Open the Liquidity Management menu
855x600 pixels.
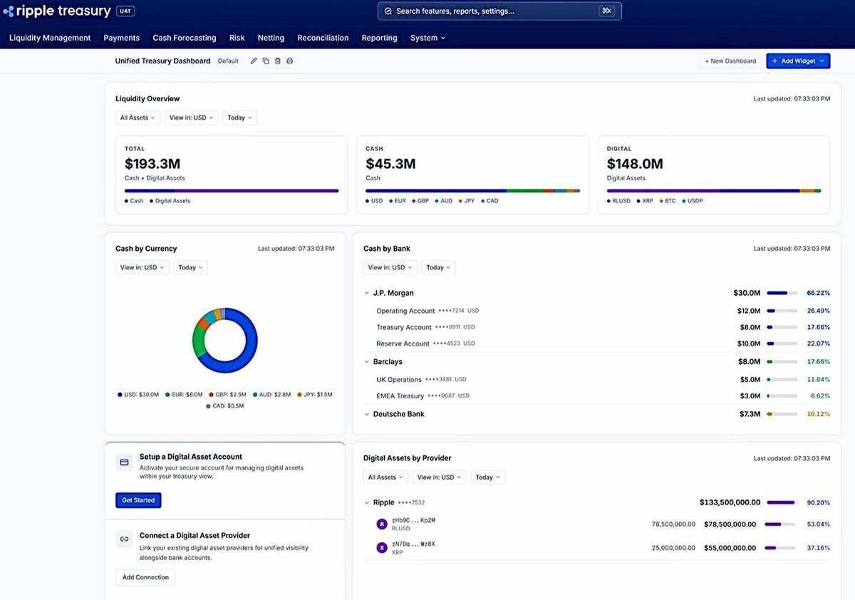pos(50,38)
